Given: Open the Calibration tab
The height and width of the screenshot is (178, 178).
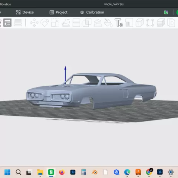Looking at the screenshot, I should (92, 12).
